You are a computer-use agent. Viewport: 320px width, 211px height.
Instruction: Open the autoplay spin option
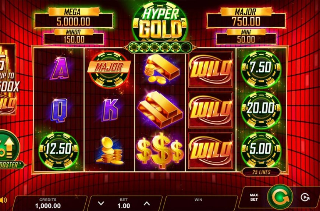305,197
